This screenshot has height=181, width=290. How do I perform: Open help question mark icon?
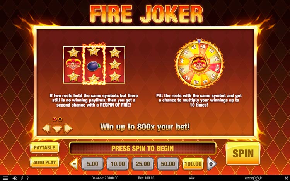27,178
